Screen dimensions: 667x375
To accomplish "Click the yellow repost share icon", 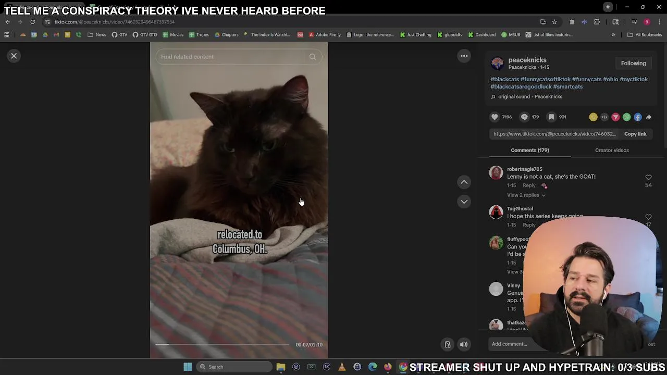I will [x=593, y=117].
